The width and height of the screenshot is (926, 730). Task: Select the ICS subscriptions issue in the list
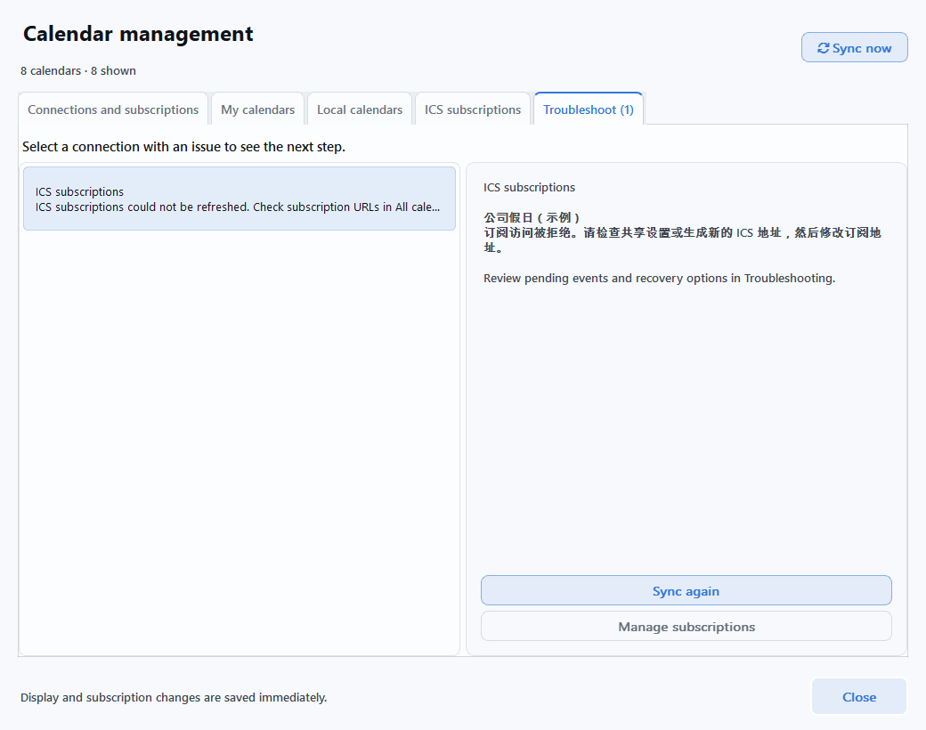click(240, 199)
